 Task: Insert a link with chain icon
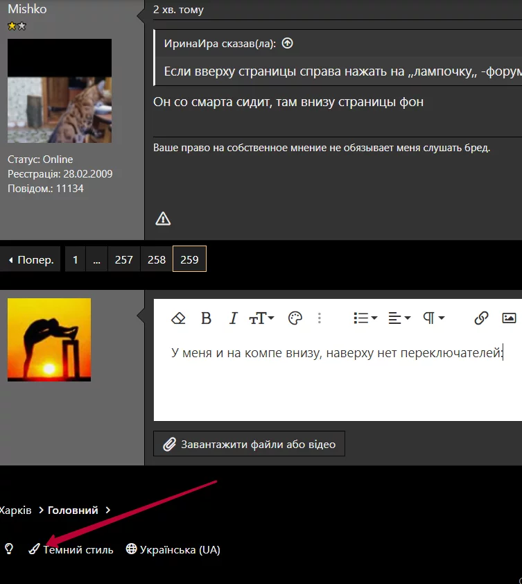pyautogui.click(x=481, y=318)
